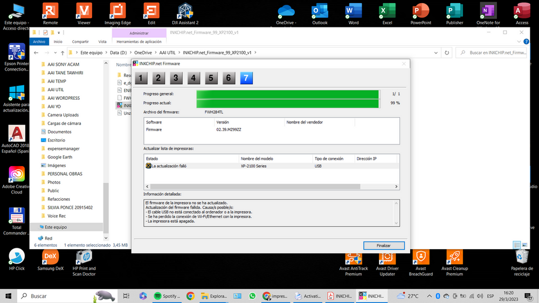The height and width of the screenshot is (303, 539).
Task: Open the Archivo menu in Explorer
Action: (x=39, y=42)
